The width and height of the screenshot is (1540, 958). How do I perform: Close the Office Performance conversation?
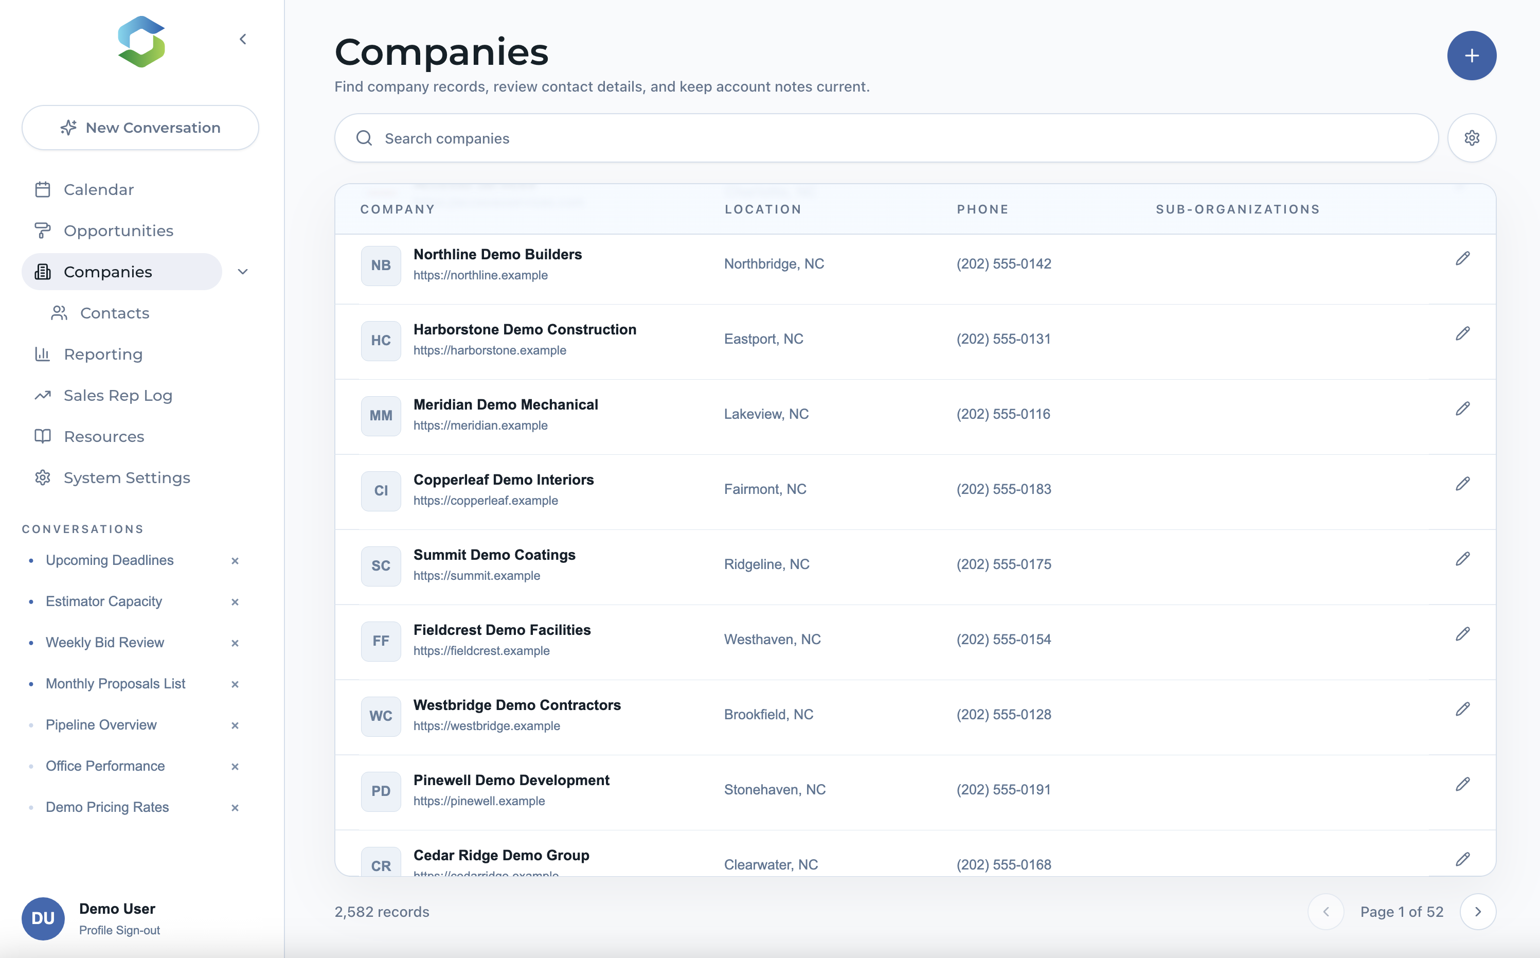[235, 767]
